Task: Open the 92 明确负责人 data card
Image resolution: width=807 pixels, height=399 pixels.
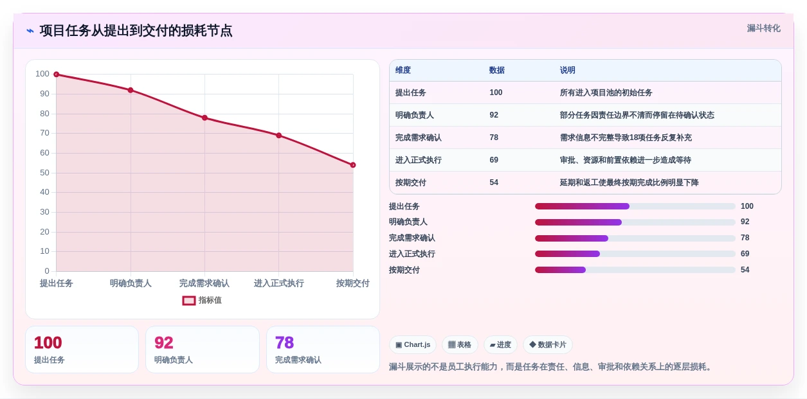Action: tap(203, 350)
